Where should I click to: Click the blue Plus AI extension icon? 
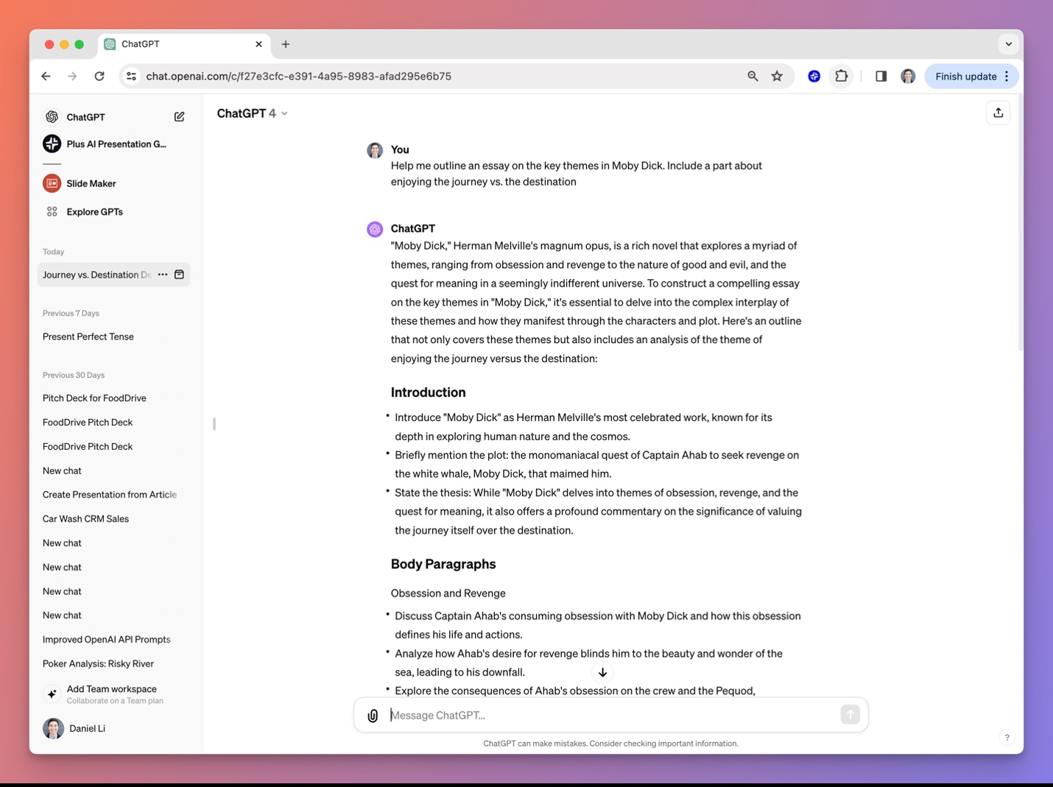pos(814,76)
